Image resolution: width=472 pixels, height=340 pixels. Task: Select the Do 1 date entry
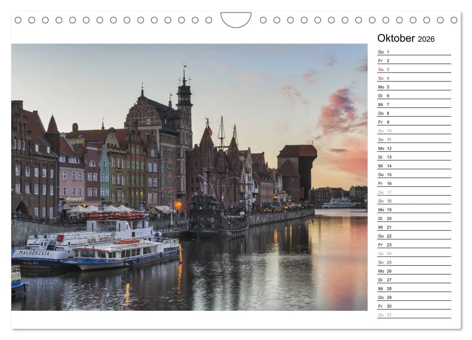[383, 52]
